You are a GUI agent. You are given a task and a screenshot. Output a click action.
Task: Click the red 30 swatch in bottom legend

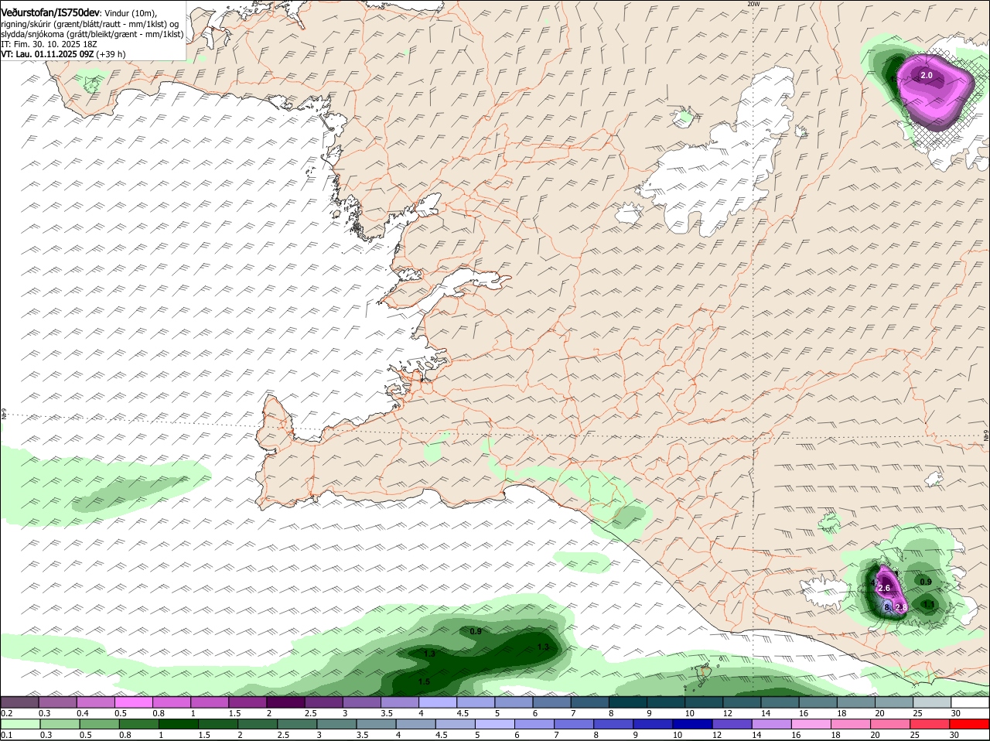pyautogui.click(x=969, y=724)
